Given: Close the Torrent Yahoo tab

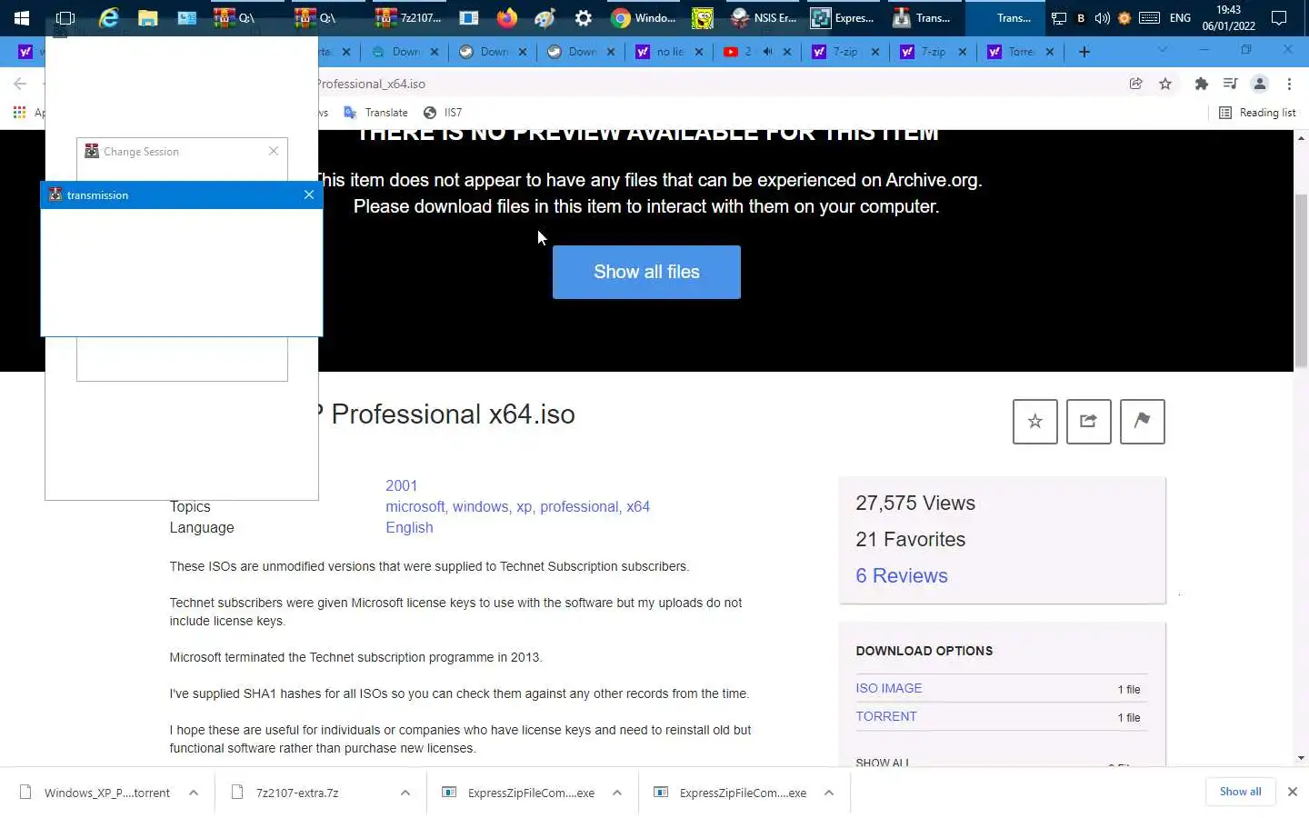Looking at the screenshot, I should [1050, 52].
